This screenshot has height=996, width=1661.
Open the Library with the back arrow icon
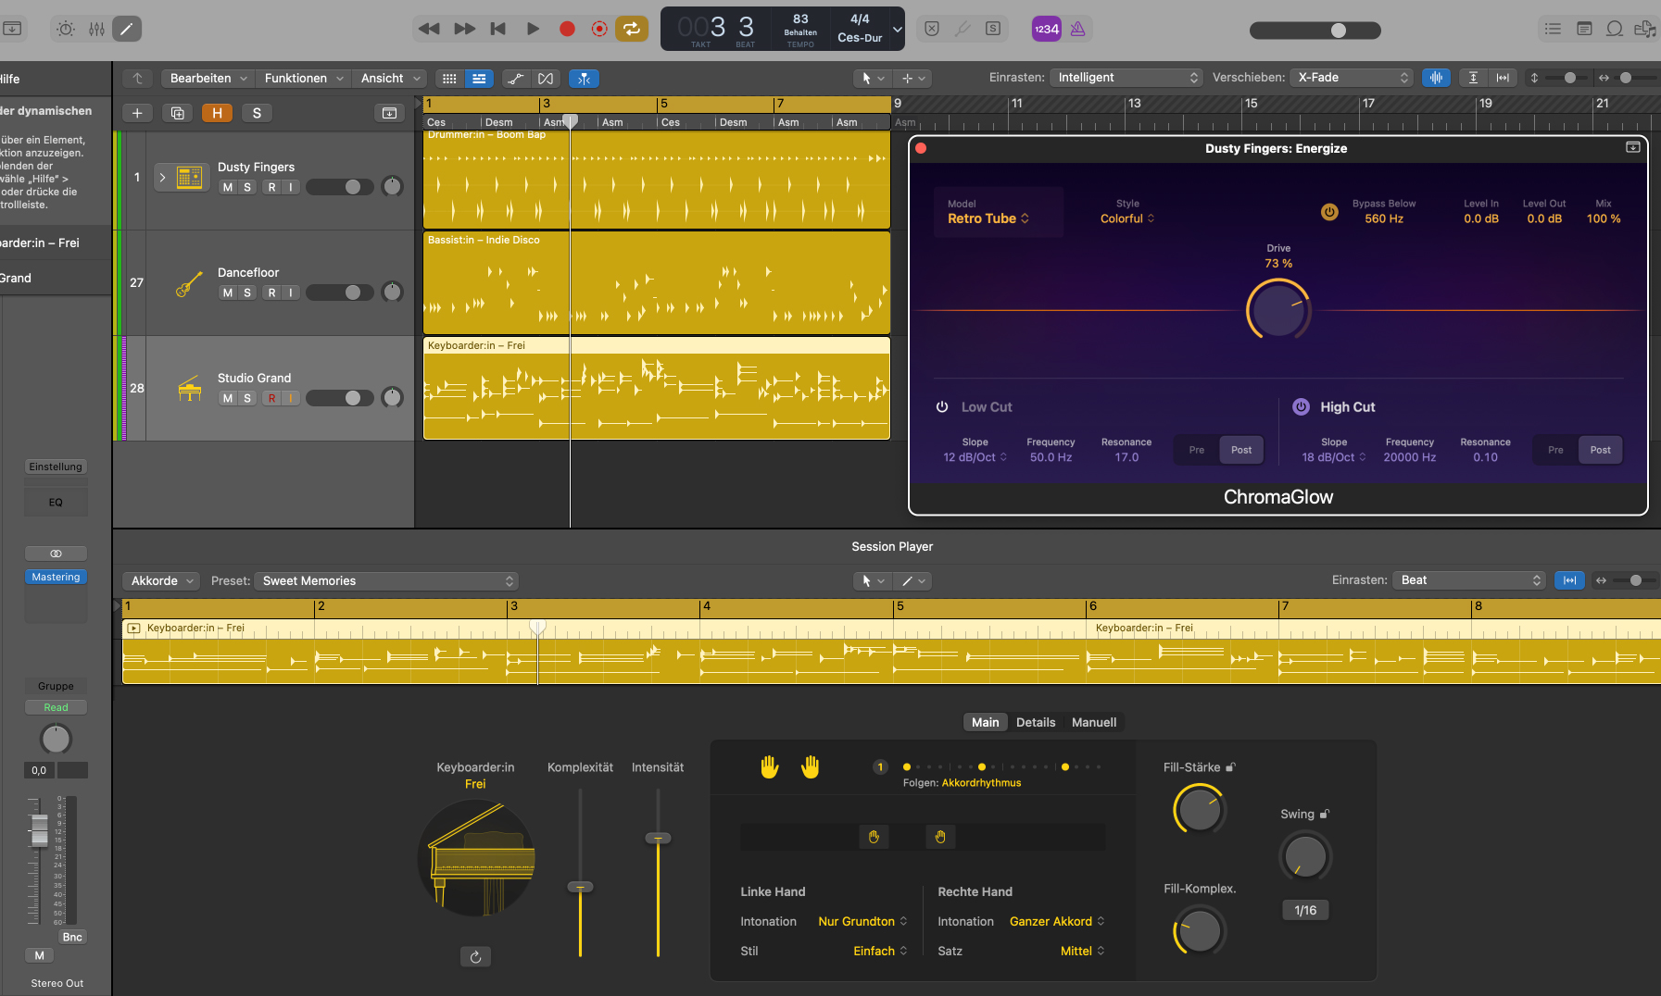click(137, 78)
